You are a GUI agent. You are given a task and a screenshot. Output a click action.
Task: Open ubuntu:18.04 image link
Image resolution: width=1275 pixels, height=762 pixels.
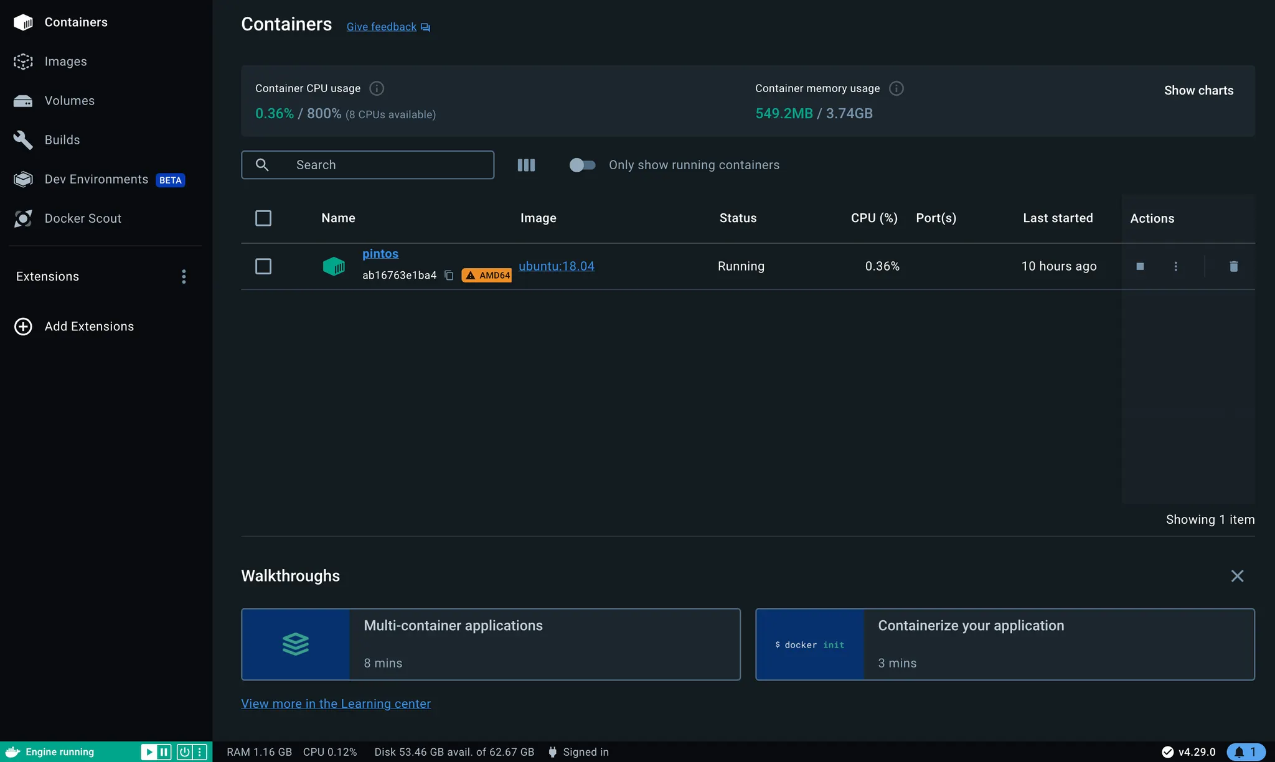(556, 266)
